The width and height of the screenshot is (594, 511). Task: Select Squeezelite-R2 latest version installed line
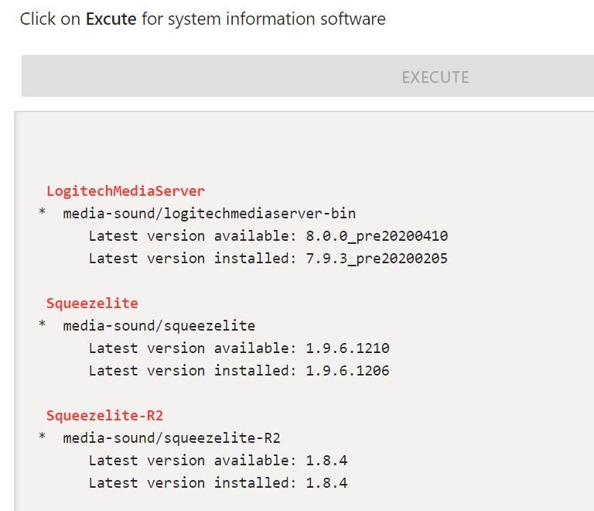coord(218,482)
